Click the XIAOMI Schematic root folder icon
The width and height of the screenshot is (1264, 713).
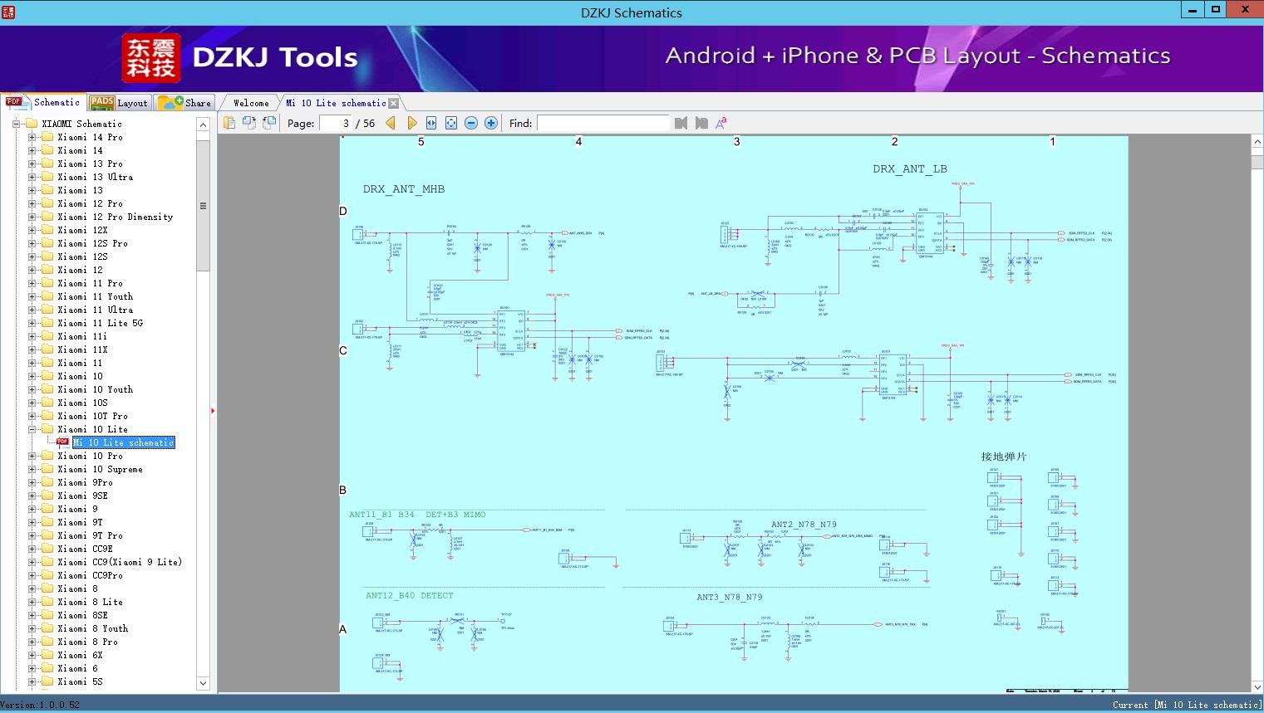pyautogui.click(x=32, y=124)
